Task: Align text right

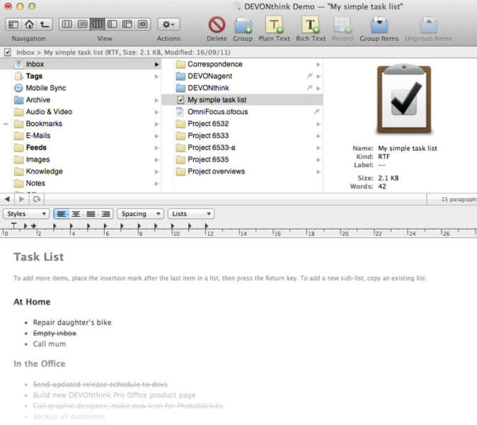Action: click(105, 214)
